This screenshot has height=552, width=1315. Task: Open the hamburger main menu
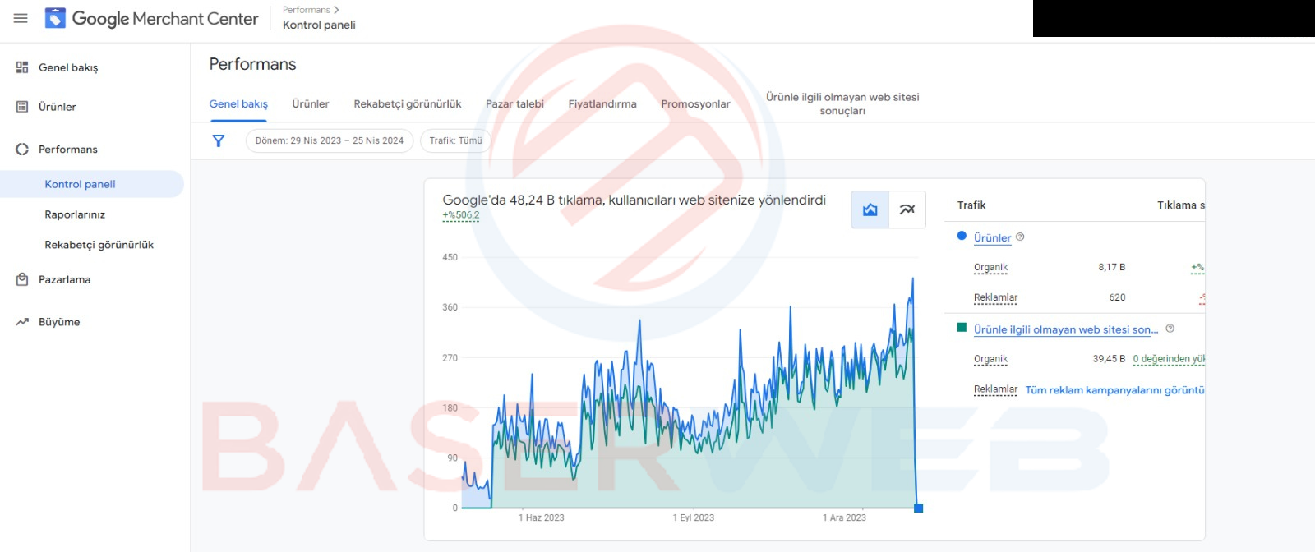(21, 18)
